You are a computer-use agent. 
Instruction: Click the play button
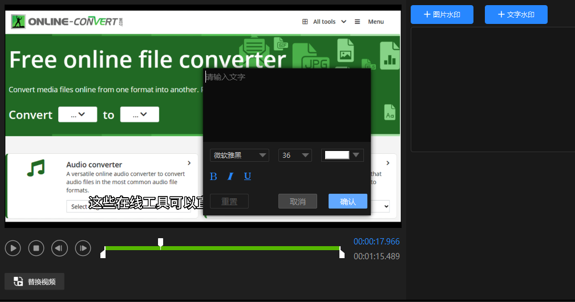click(x=13, y=248)
